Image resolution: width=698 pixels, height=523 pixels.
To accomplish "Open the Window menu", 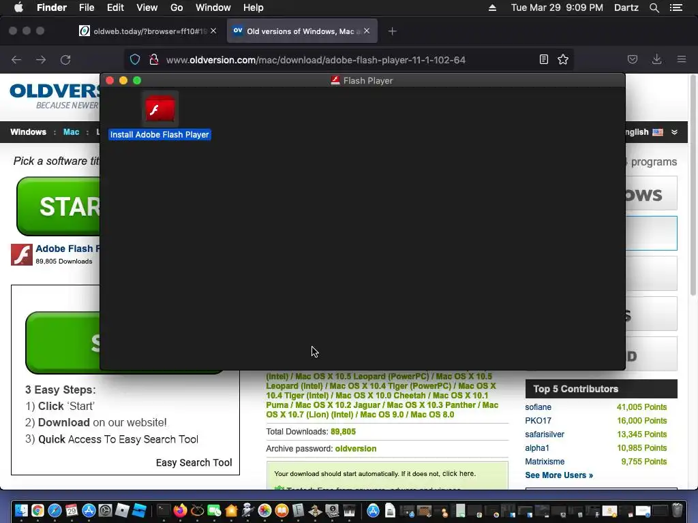I will click(213, 7).
